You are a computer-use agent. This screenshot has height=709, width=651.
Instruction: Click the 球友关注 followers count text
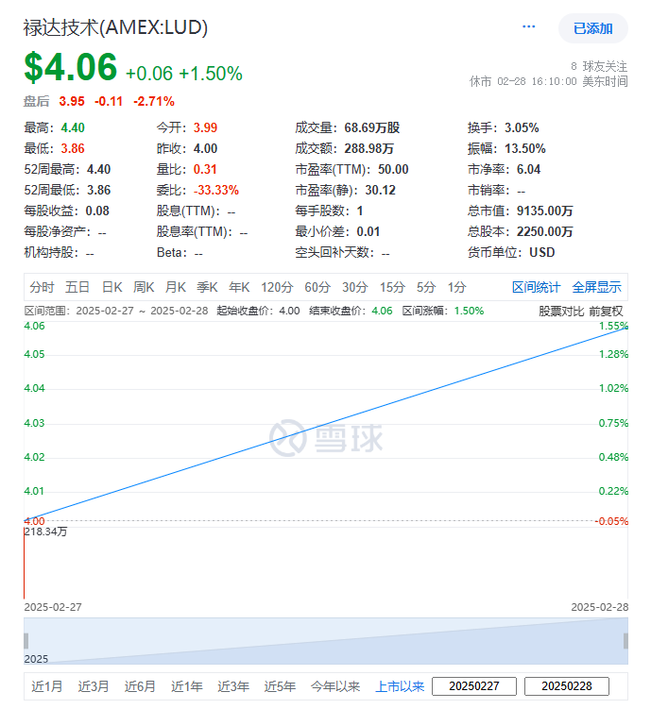point(599,66)
